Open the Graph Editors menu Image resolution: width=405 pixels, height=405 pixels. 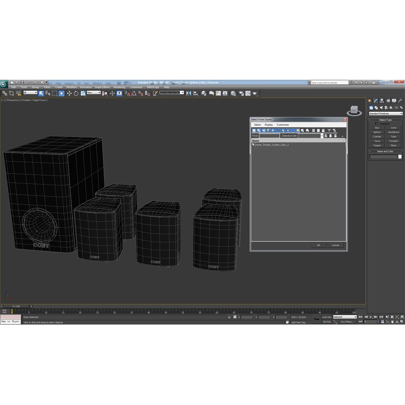click(102, 87)
